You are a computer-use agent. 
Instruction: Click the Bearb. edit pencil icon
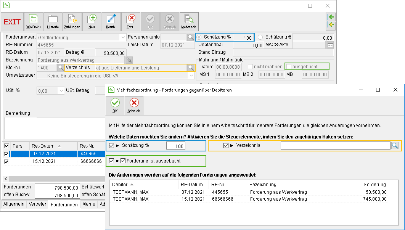coord(111,22)
